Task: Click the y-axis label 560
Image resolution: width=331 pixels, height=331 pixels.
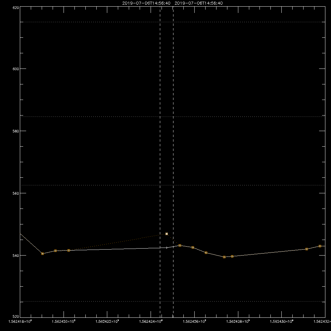Action: pyautogui.click(x=16, y=193)
